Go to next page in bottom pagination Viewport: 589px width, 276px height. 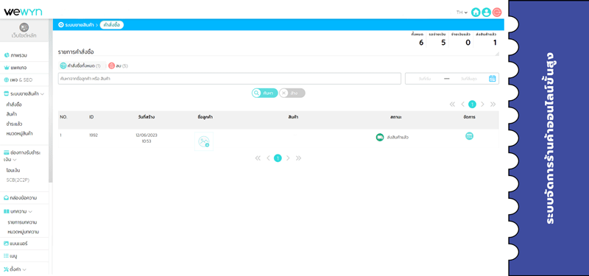click(288, 158)
